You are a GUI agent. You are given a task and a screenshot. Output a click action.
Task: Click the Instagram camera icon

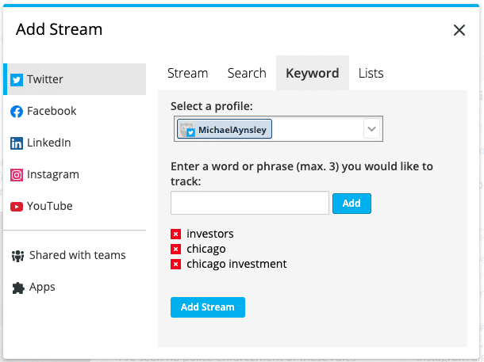click(17, 175)
